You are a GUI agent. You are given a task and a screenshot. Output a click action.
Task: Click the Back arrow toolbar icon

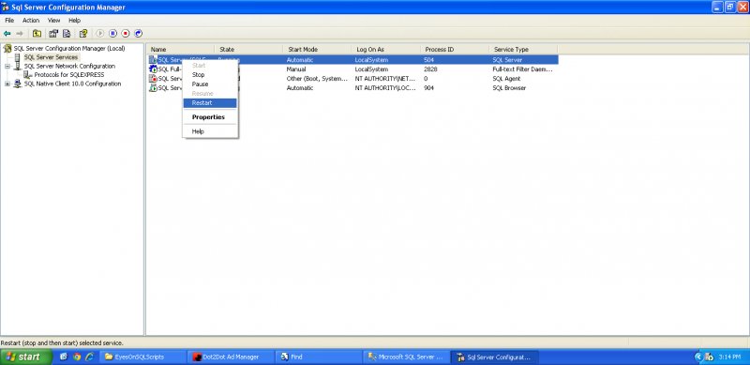(7, 34)
